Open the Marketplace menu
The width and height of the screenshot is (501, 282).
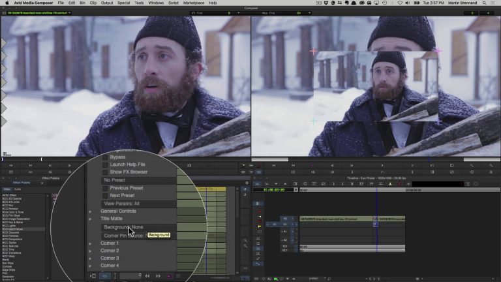193,3
